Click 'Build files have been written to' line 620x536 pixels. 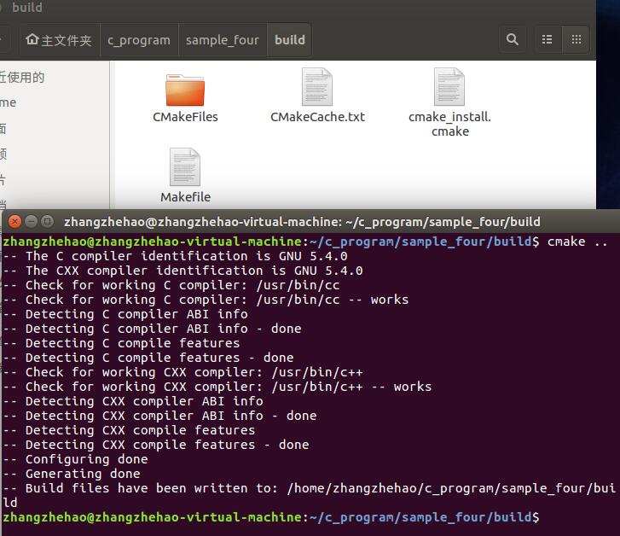click(310, 495)
